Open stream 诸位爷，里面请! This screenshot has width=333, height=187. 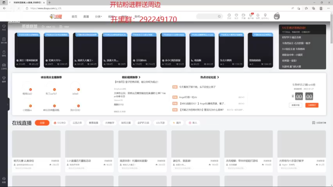pos(195,151)
